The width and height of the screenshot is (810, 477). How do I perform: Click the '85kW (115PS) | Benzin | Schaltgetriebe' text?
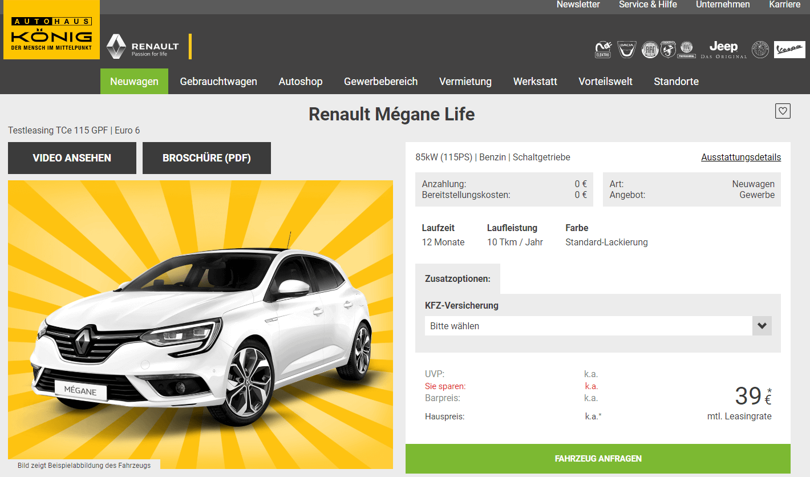click(x=493, y=157)
